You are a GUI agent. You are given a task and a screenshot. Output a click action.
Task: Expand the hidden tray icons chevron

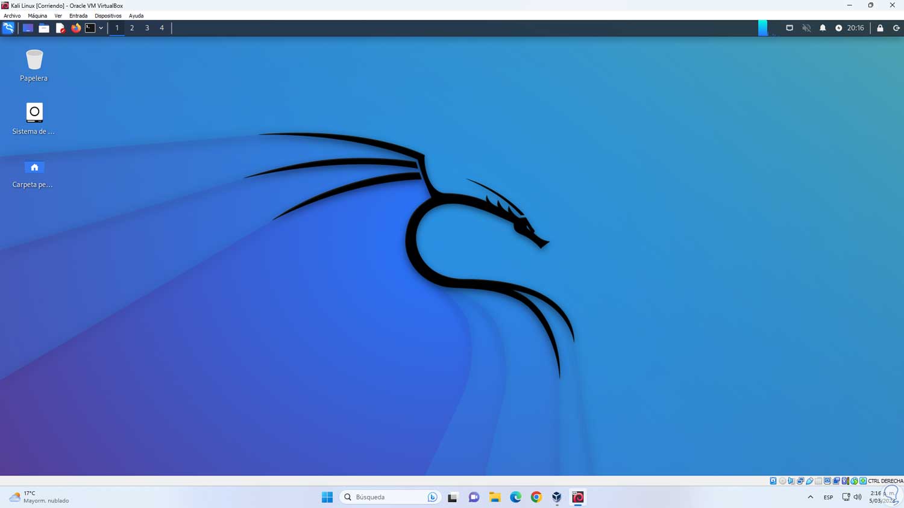click(x=811, y=497)
